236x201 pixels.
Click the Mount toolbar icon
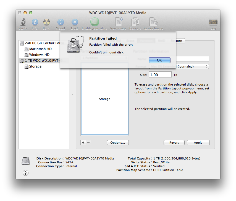pyautogui.click(x=61, y=22)
